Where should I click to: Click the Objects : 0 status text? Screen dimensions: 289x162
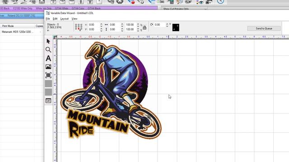pos(53,24)
